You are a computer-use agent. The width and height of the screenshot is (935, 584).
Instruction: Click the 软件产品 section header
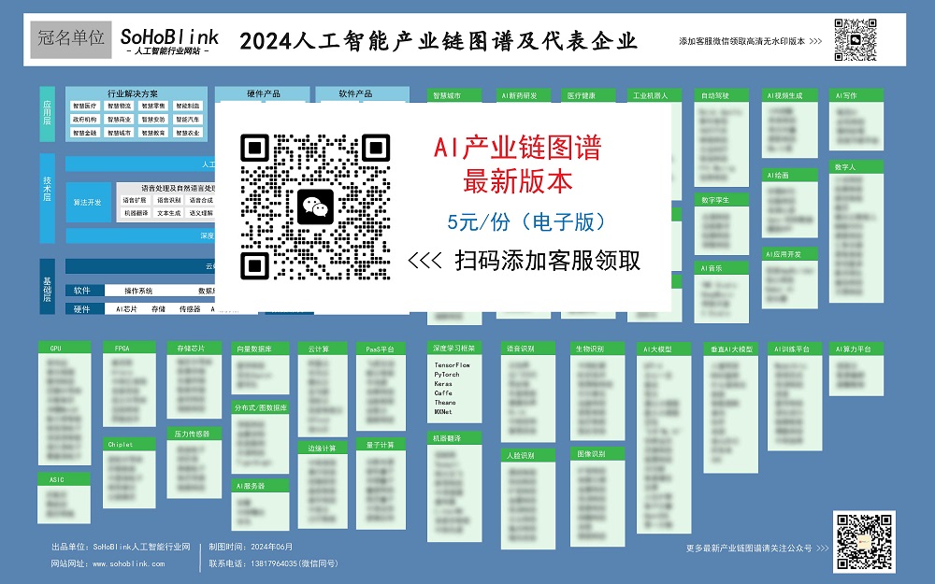point(355,93)
